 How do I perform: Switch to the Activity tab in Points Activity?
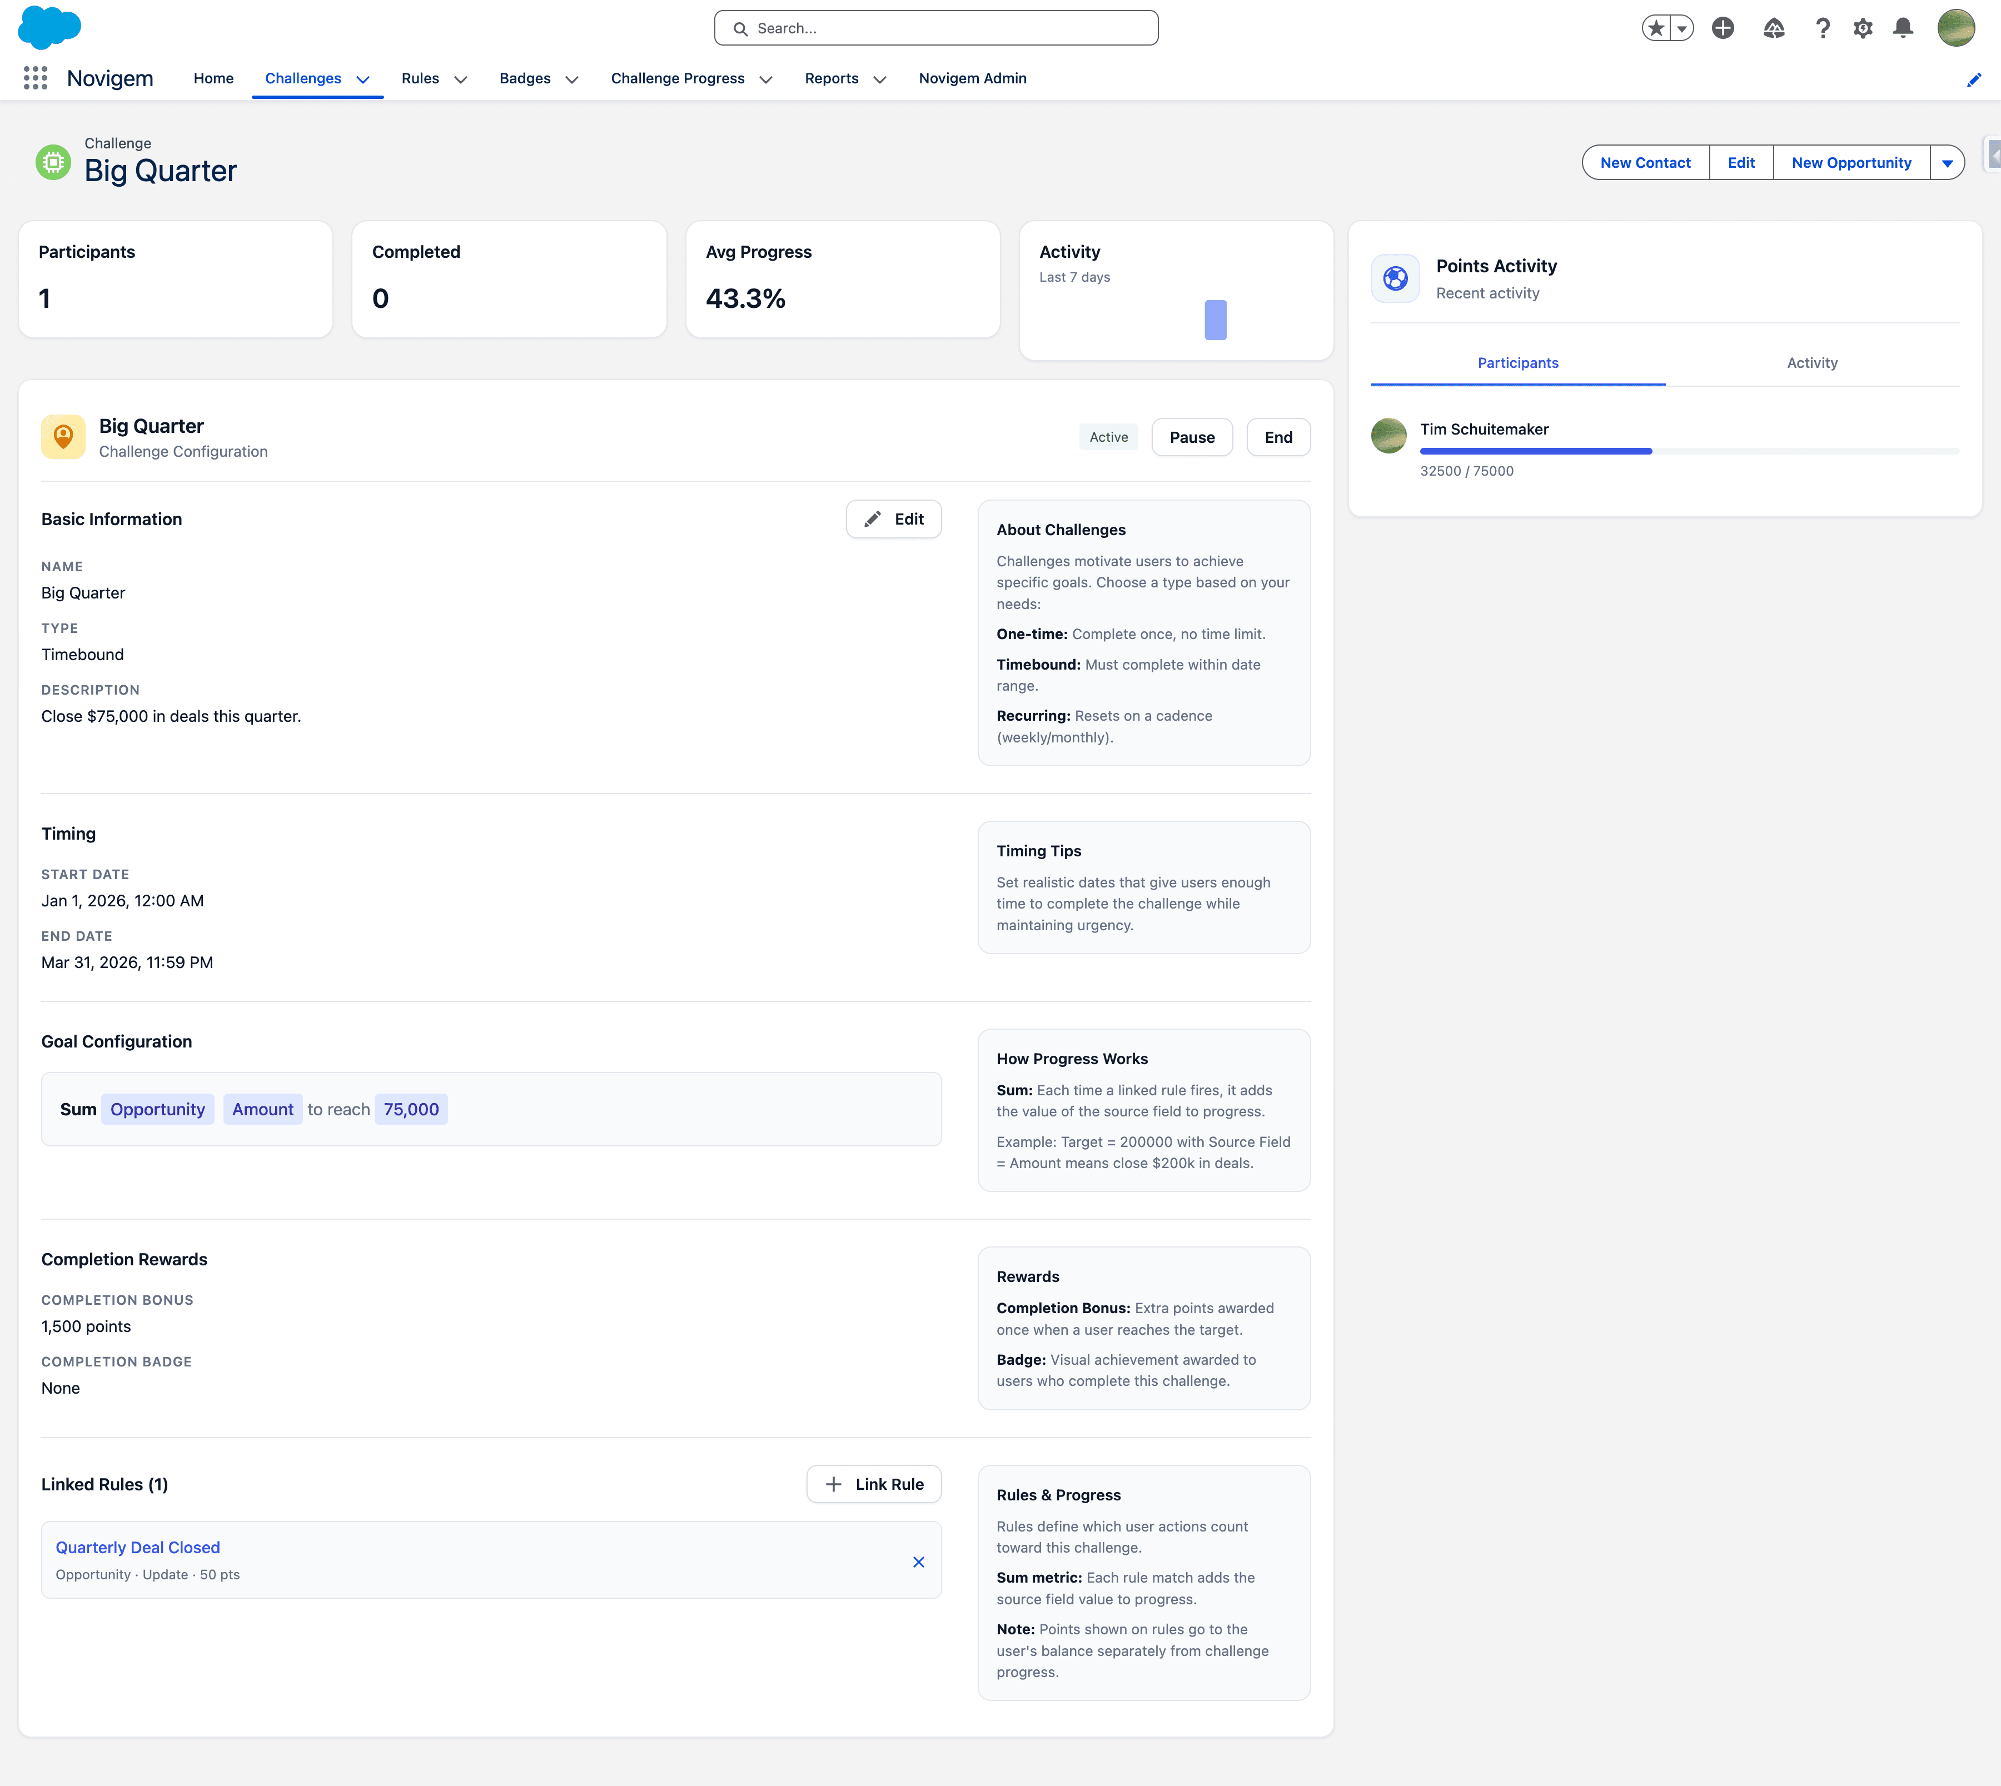click(1811, 362)
